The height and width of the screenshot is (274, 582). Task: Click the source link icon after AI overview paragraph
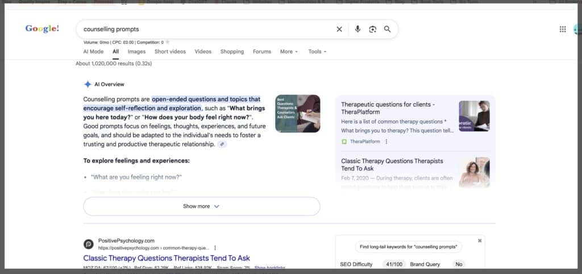click(x=223, y=144)
